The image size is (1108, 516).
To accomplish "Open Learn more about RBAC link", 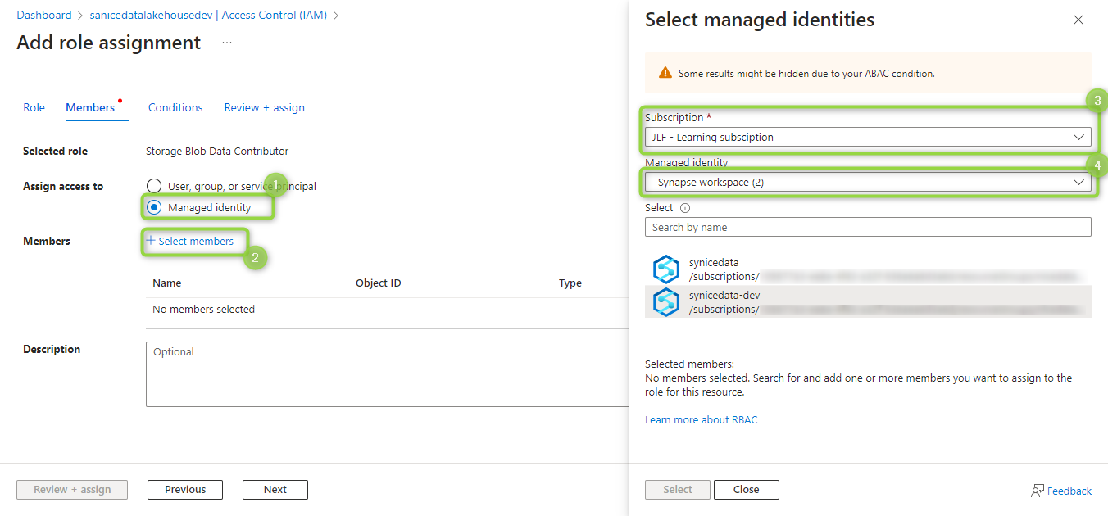I will [702, 419].
